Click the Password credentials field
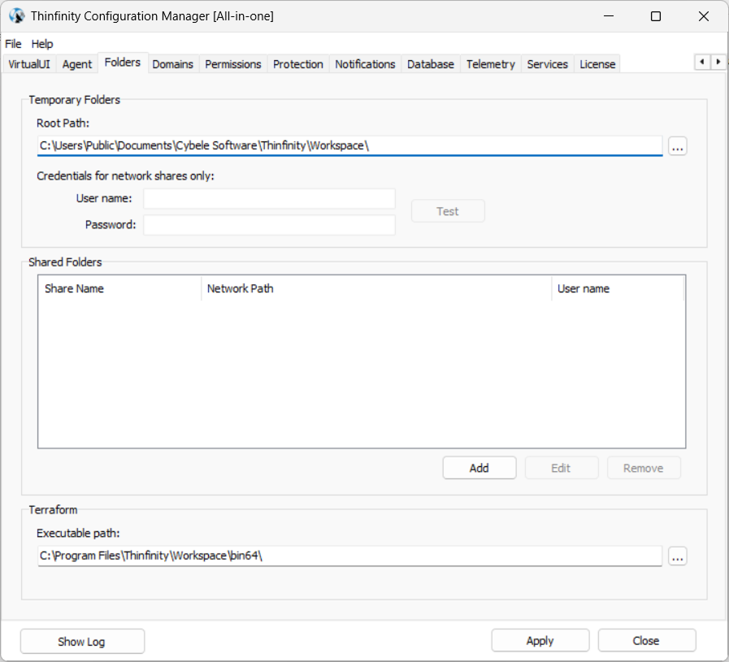729x662 pixels. point(269,225)
